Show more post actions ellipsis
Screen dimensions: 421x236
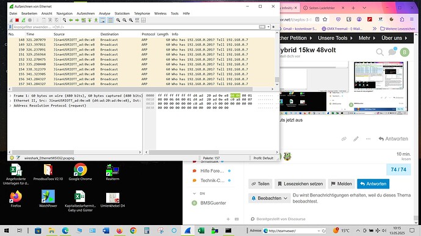pos(368,139)
